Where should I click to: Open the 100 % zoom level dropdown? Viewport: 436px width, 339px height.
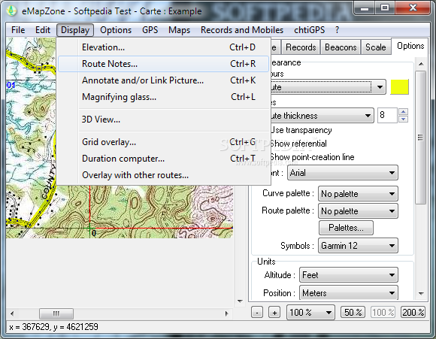click(x=310, y=312)
